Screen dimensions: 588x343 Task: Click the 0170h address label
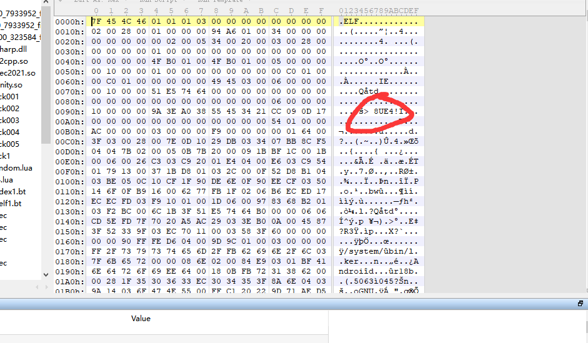tap(70, 252)
